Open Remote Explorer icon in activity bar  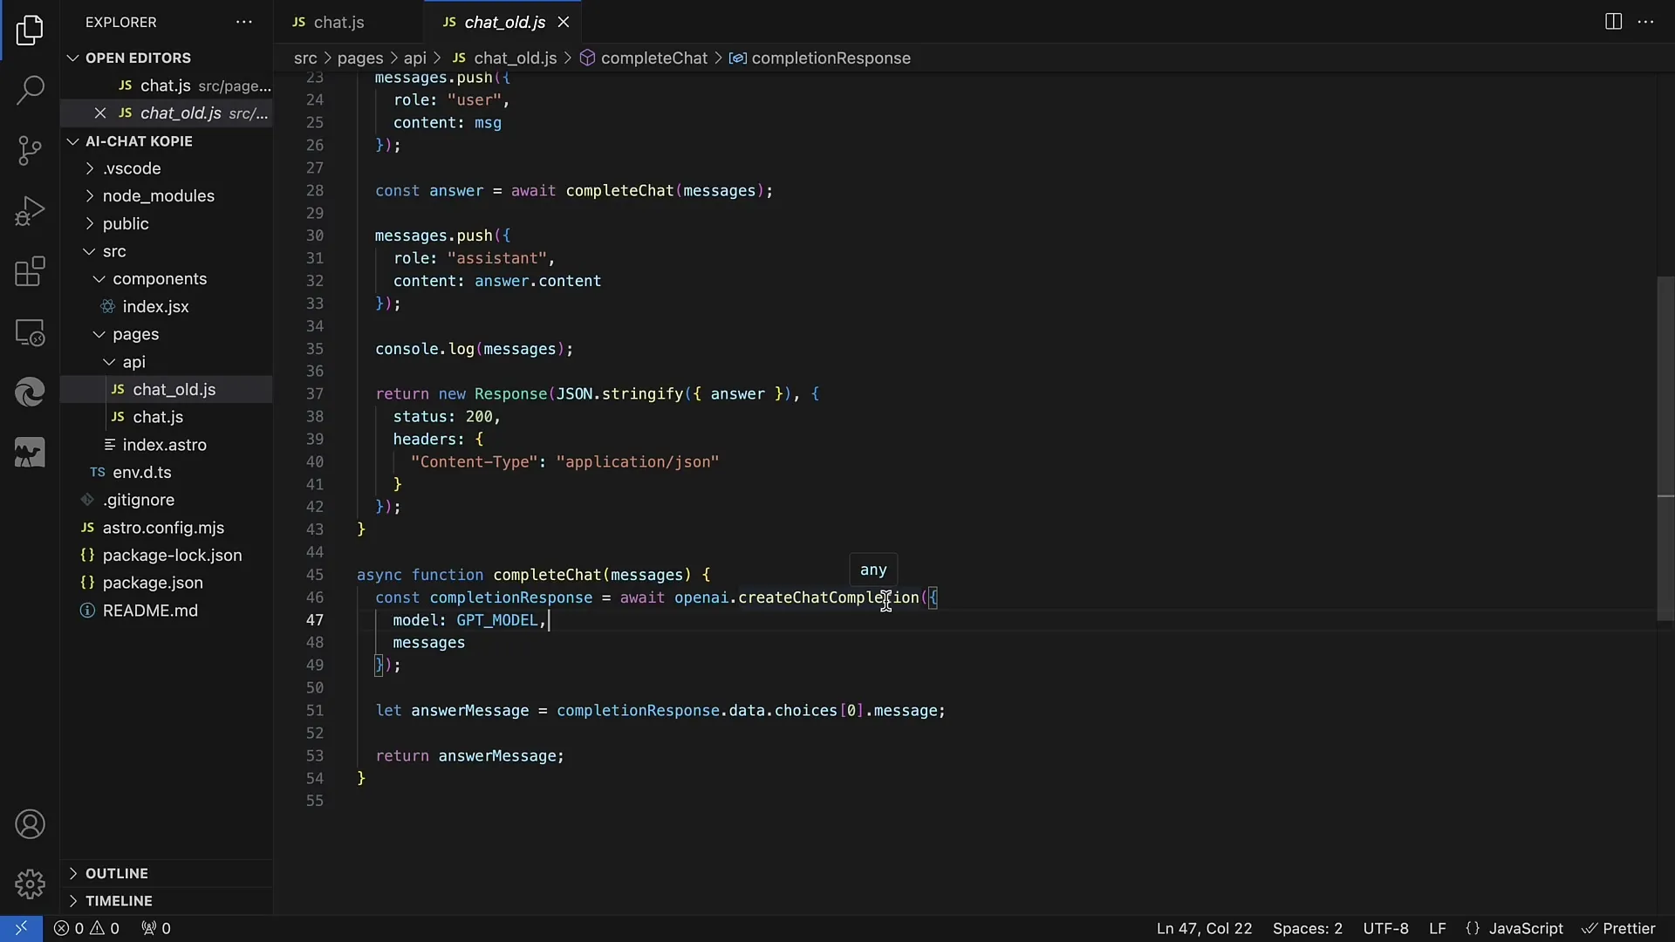click(x=30, y=332)
